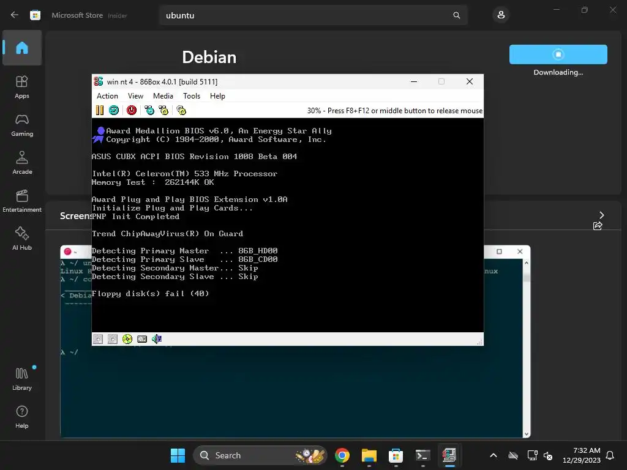Click the display network tray icon

[532, 455]
